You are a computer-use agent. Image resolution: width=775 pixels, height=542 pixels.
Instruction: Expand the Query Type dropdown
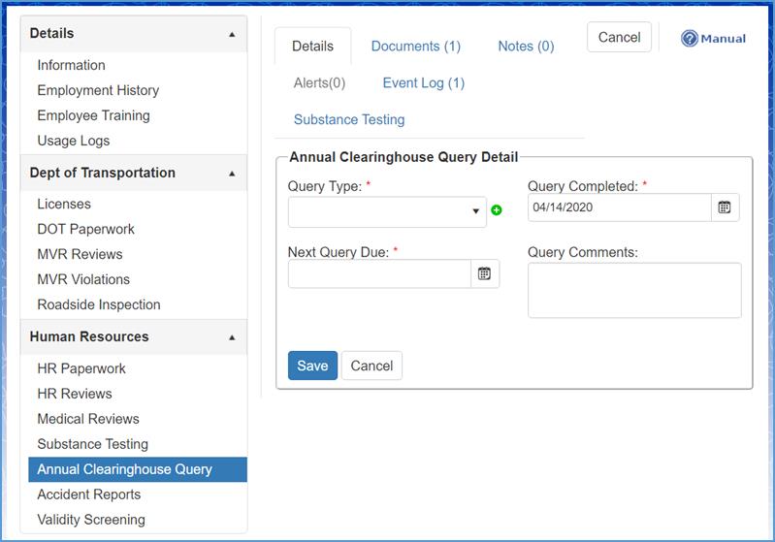[387, 211]
